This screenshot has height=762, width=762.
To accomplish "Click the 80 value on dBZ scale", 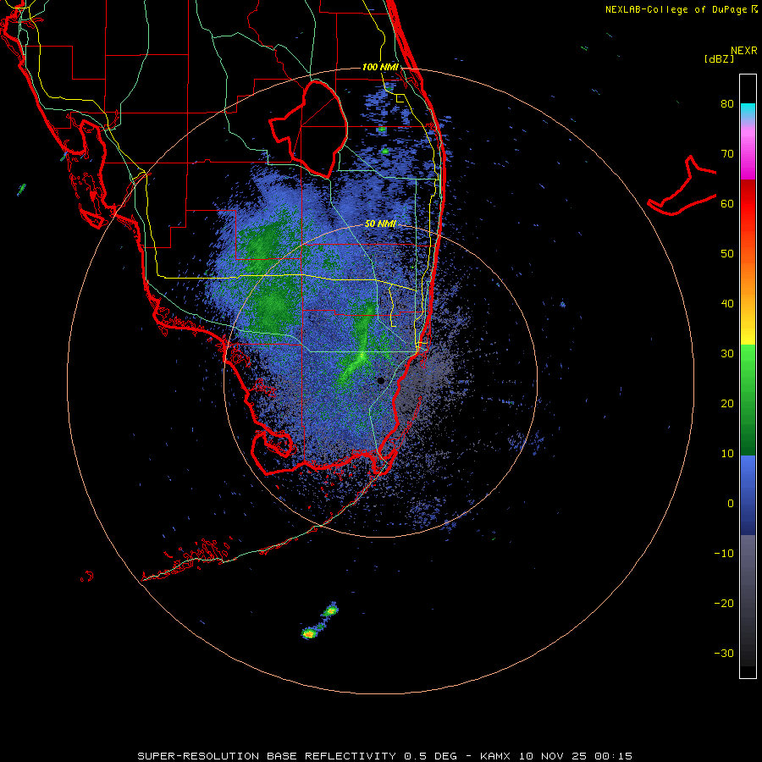I will click(x=727, y=103).
